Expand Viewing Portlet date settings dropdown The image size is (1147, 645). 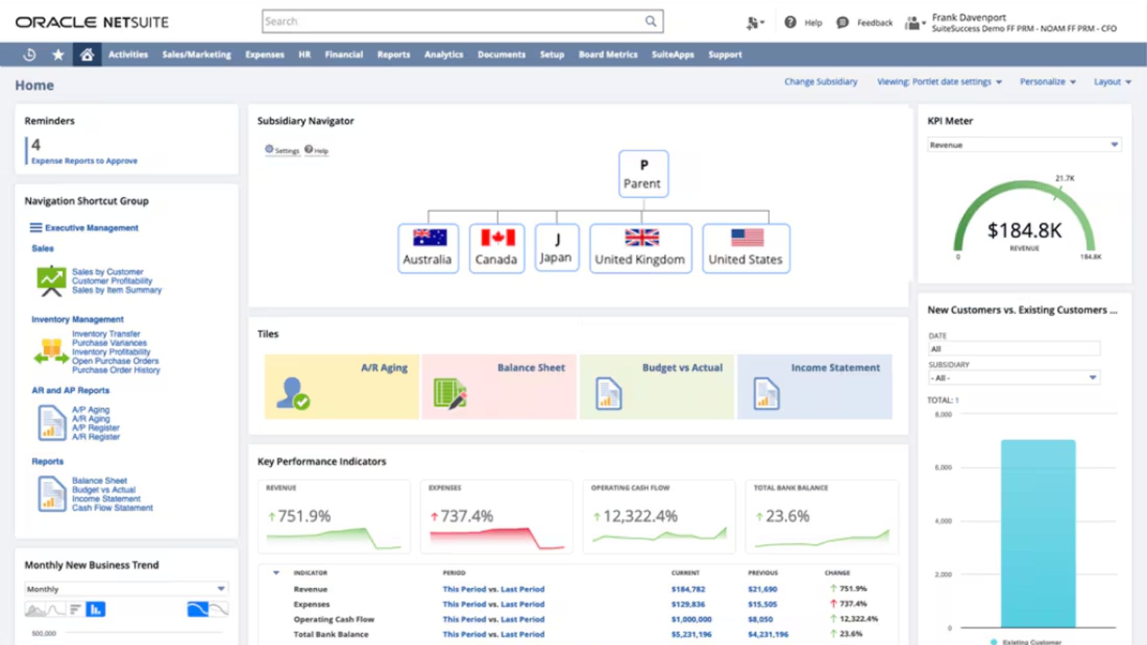(939, 82)
